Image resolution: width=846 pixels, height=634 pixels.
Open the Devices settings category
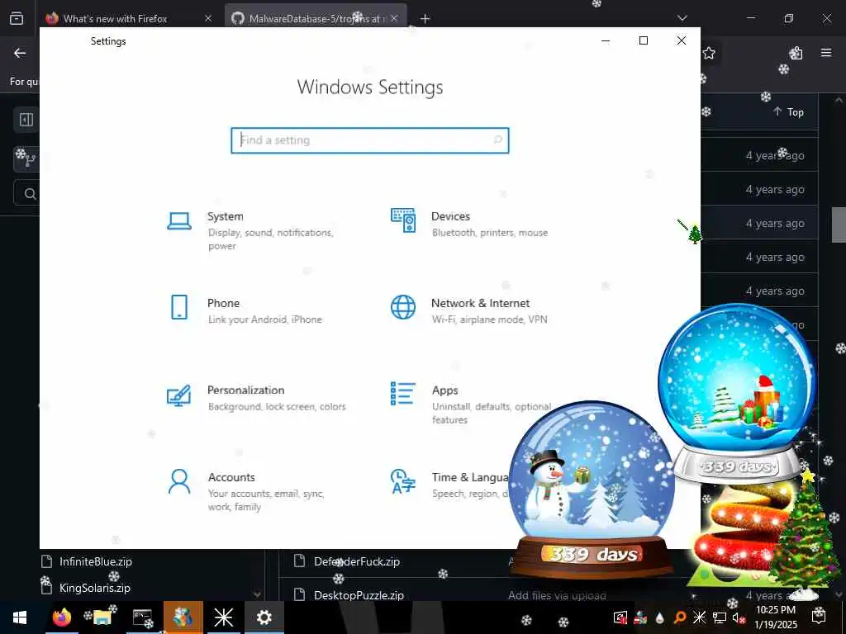[469, 224]
